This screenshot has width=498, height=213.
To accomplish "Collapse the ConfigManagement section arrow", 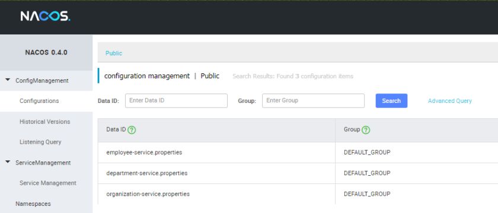I will (8, 80).
